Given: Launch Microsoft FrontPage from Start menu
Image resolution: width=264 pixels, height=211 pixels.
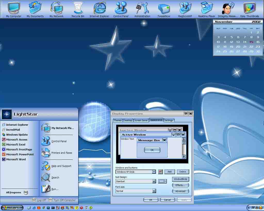Looking at the screenshot, I should point(17,149).
